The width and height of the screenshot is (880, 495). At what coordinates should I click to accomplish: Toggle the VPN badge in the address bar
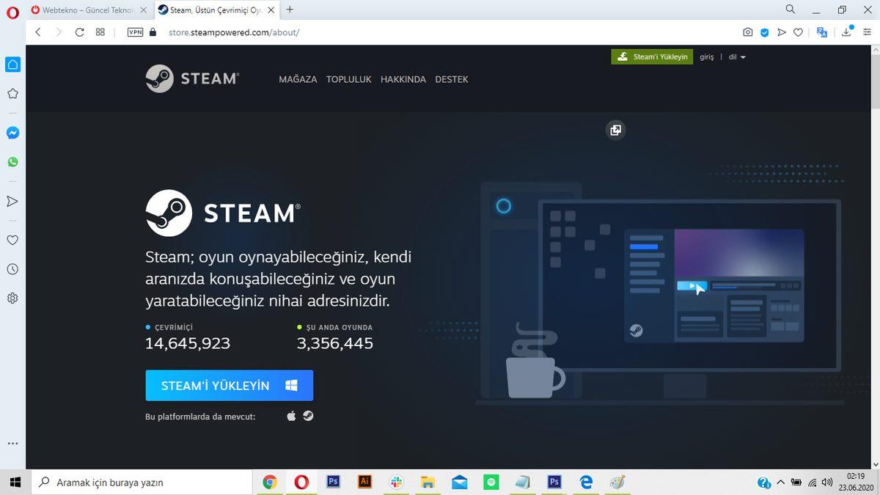click(134, 32)
